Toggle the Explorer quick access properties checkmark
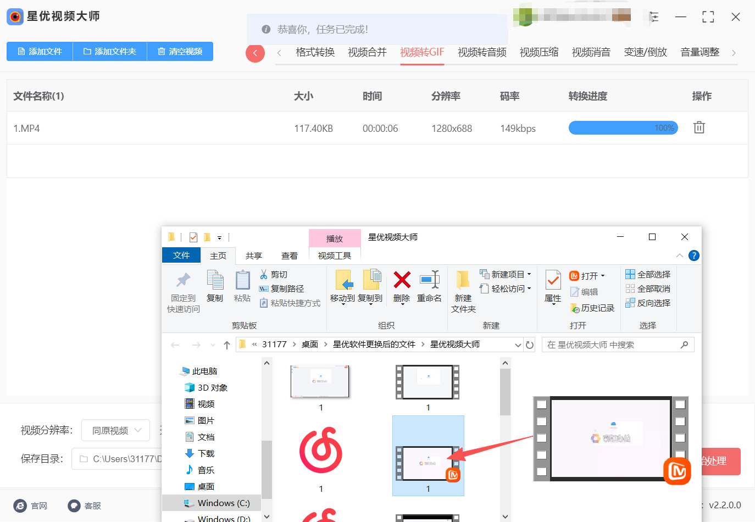This screenshot has height=522, width=755. tap(193, 237)
